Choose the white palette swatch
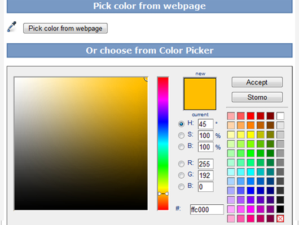The height and width of the screenshot is (225, 299). click(280, 116)
